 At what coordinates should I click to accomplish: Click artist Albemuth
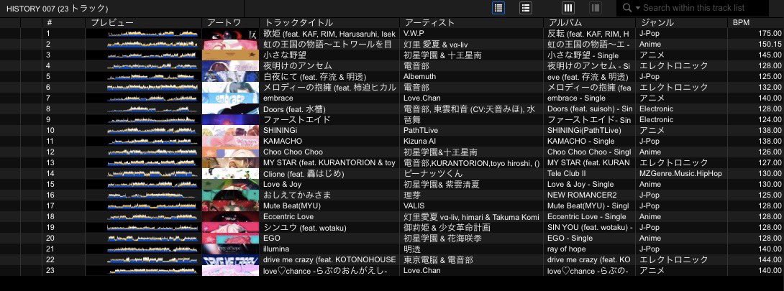pyautogui.click(x=419, y=76)
